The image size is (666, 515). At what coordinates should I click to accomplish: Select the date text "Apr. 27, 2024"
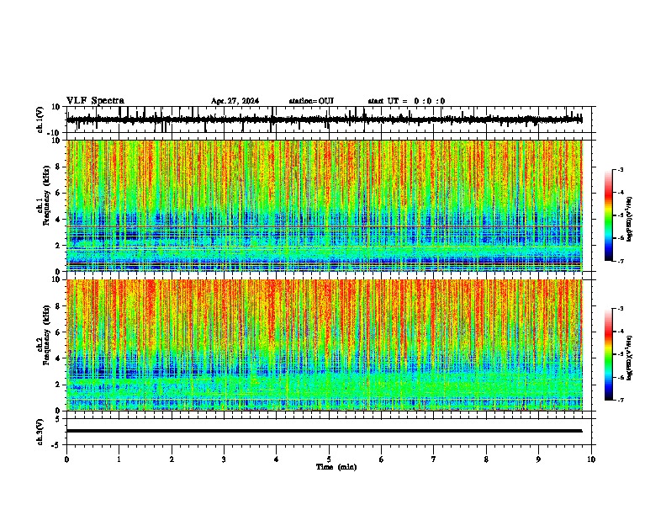pyautogui.click(x=235, y=101)
